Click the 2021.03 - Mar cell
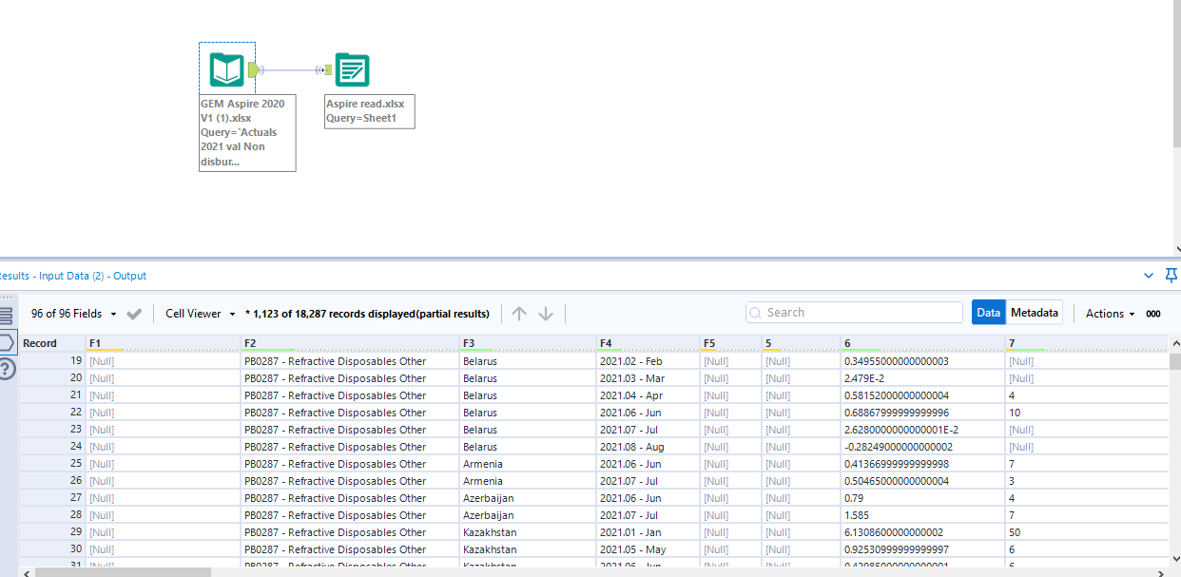 pyautogui.click(x=647, y=378)
